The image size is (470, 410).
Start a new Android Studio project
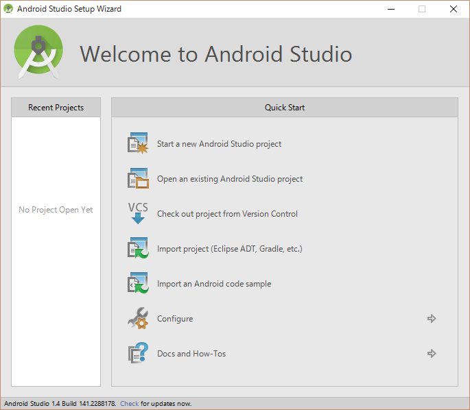[x=219, y=144]
